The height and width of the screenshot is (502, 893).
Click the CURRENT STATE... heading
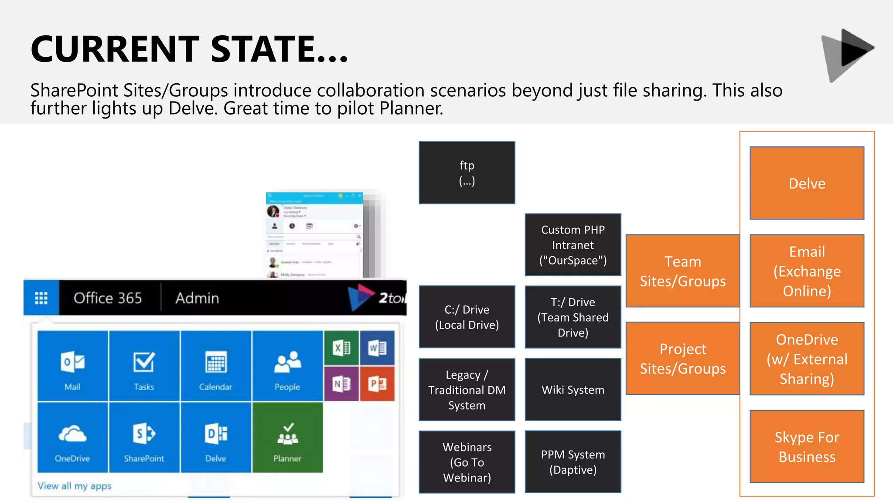coord(190,49)
